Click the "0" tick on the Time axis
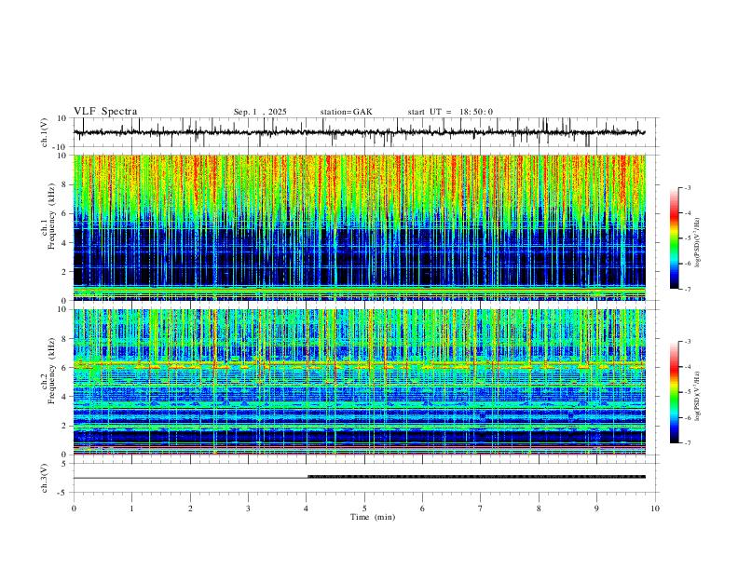 (x=74, y=509)
